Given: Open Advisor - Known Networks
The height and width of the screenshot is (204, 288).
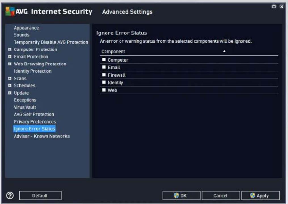Looking at the screenshot, I should (42, 136).
